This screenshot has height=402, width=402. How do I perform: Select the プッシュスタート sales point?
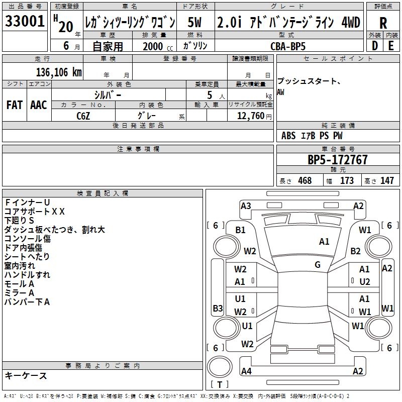[x=309, y=81]
